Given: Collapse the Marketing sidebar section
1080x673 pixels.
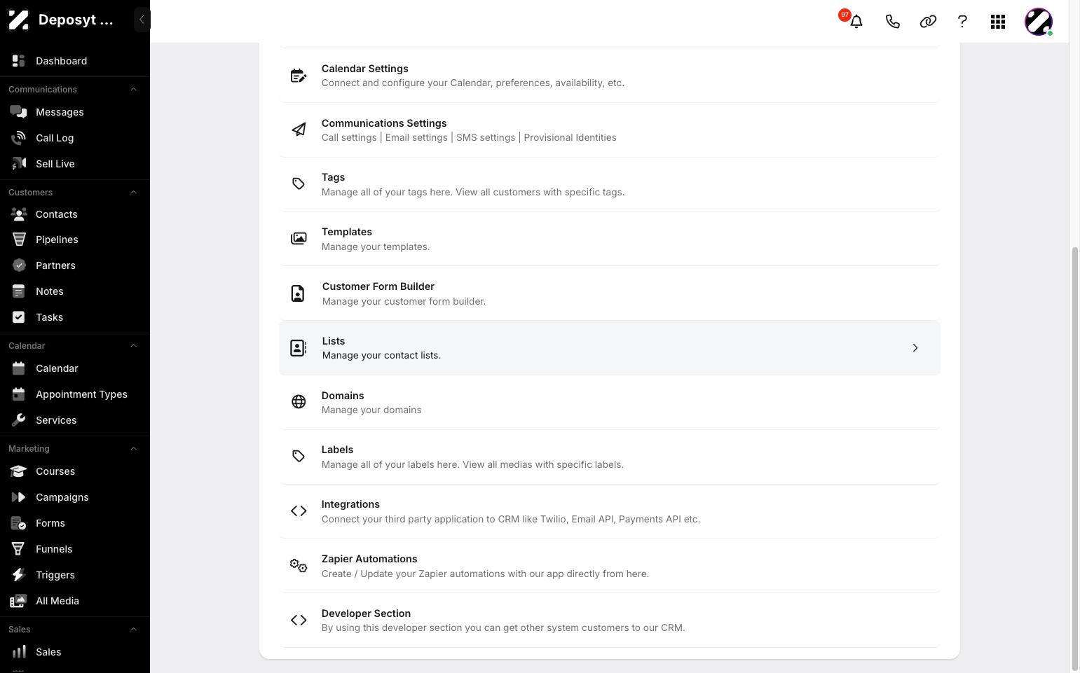Looking at the screenshot, I should [x=133, y=449].
